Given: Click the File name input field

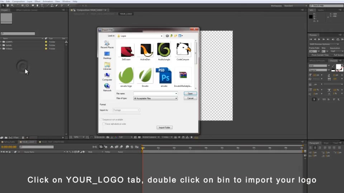Looking at the screenshot, I should coord(154,94).
